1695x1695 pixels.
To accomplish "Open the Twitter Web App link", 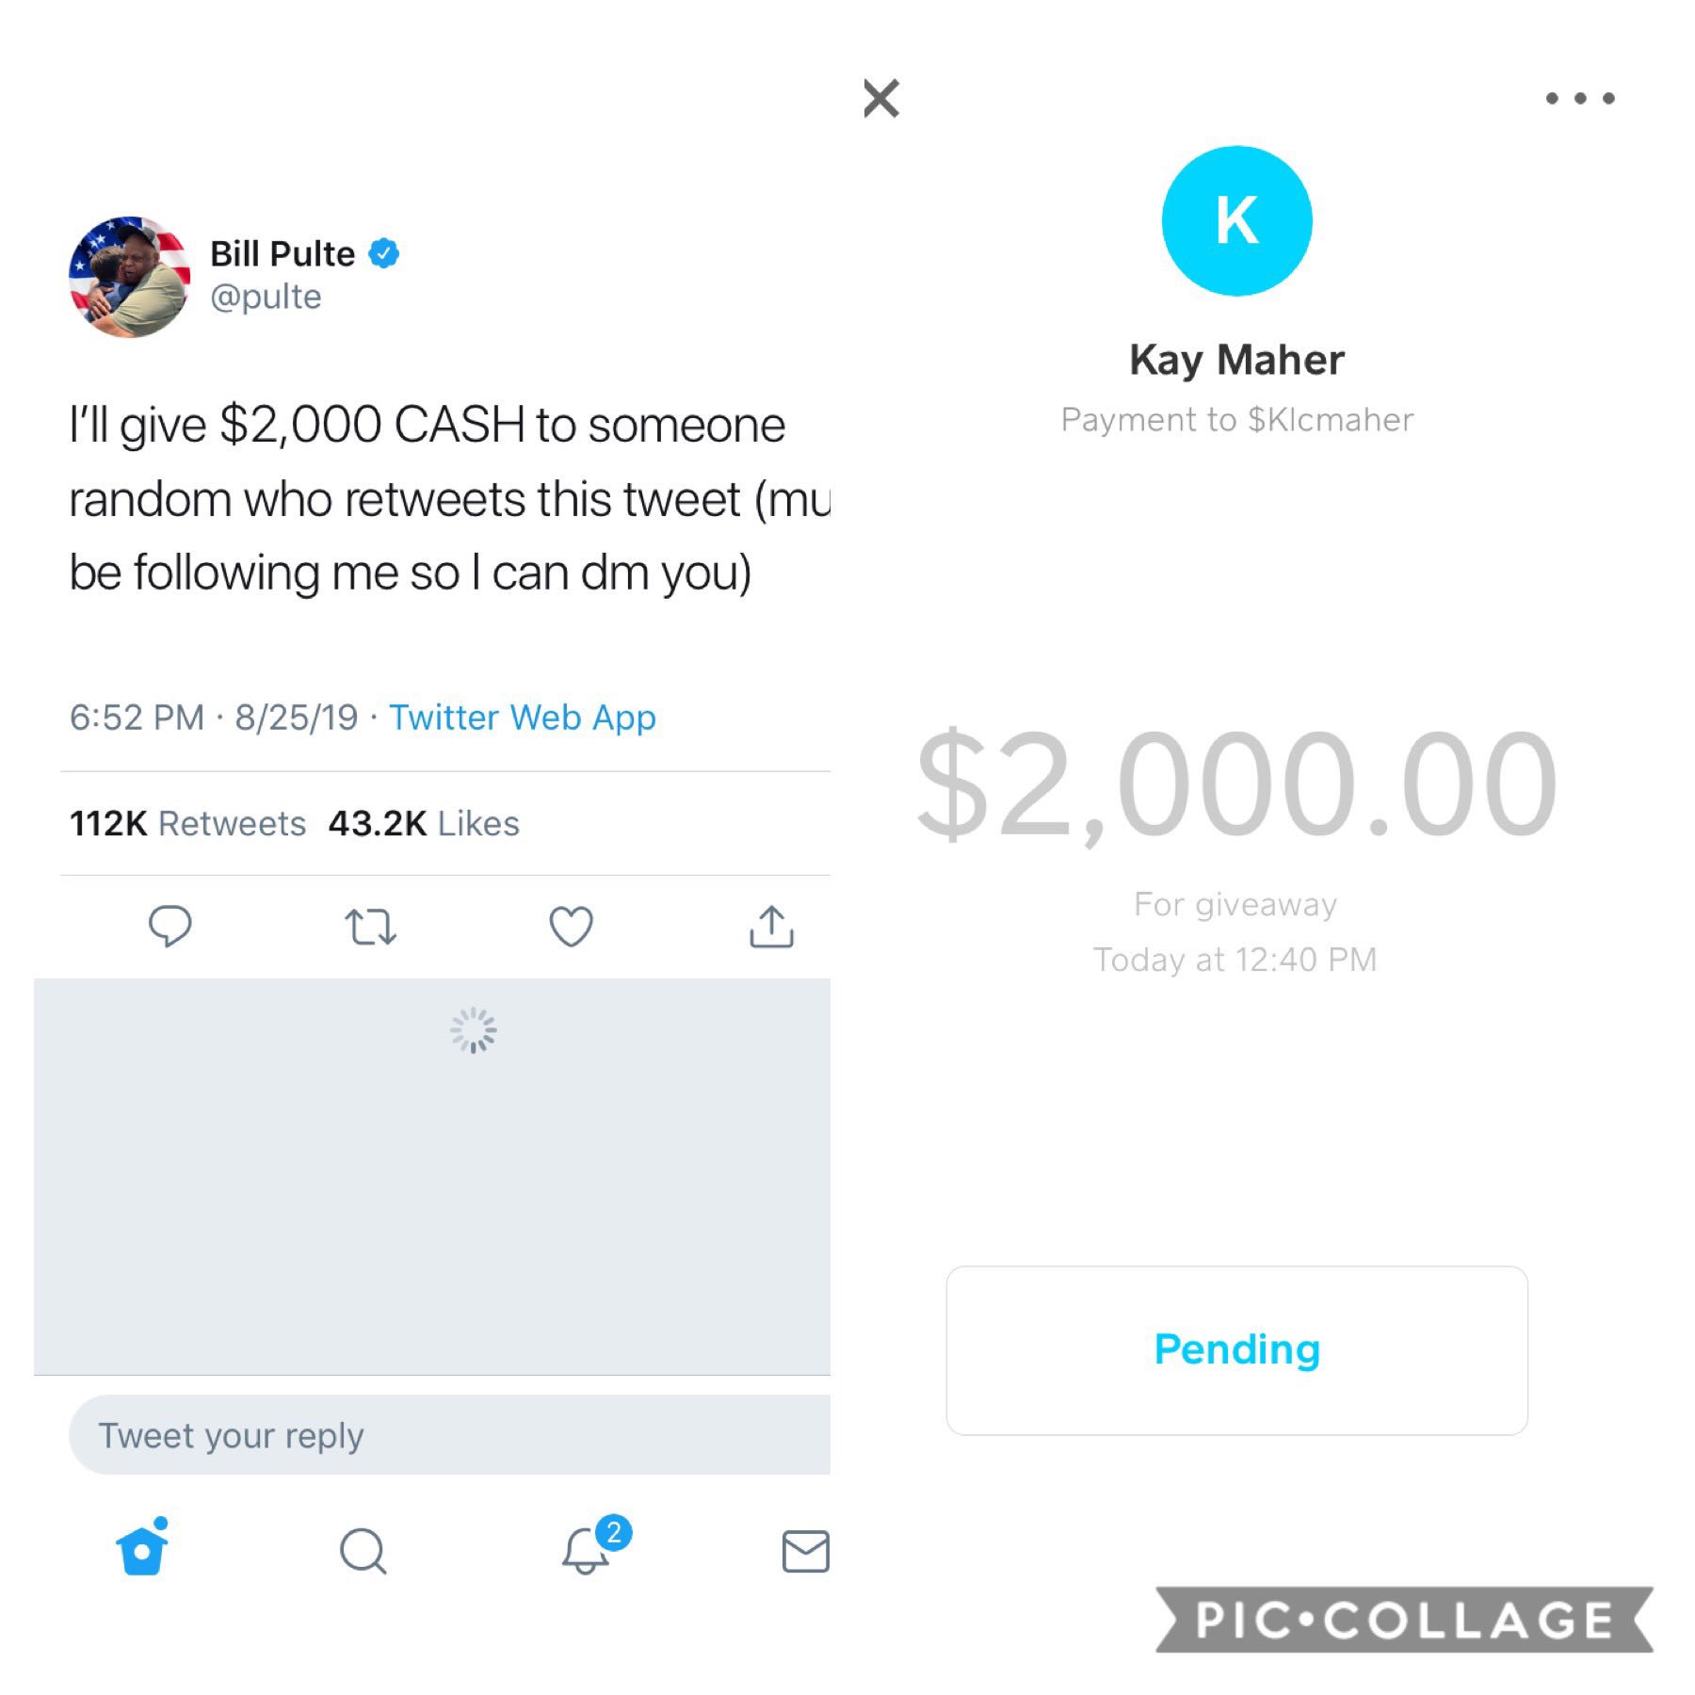I will 523,718.
